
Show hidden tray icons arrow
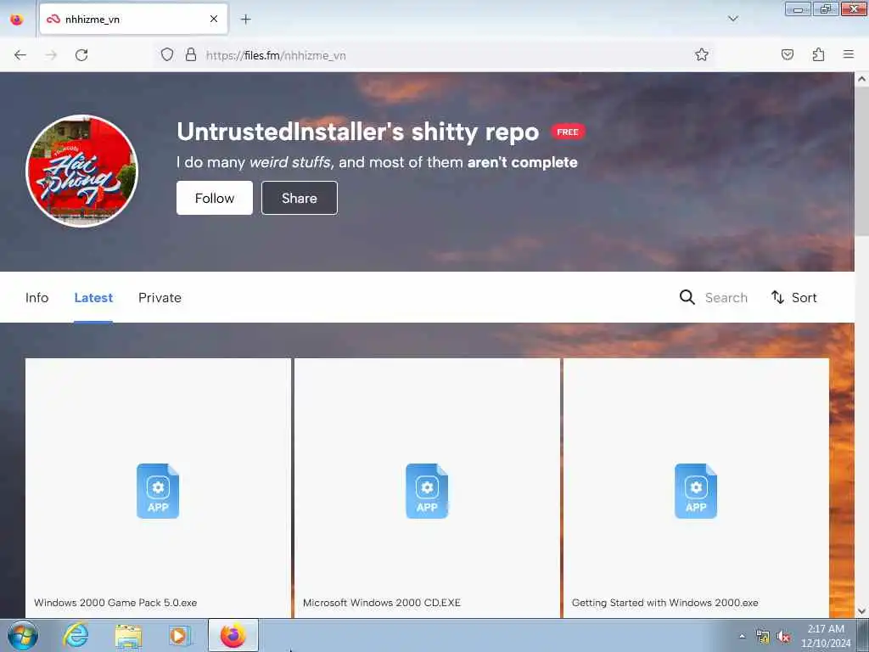click(742, 636)
